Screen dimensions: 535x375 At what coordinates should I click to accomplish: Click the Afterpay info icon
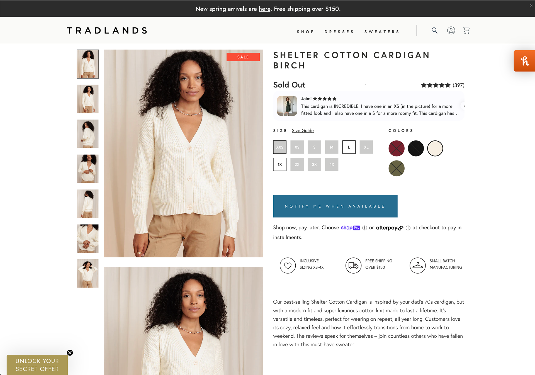click(x=408, y=228)
